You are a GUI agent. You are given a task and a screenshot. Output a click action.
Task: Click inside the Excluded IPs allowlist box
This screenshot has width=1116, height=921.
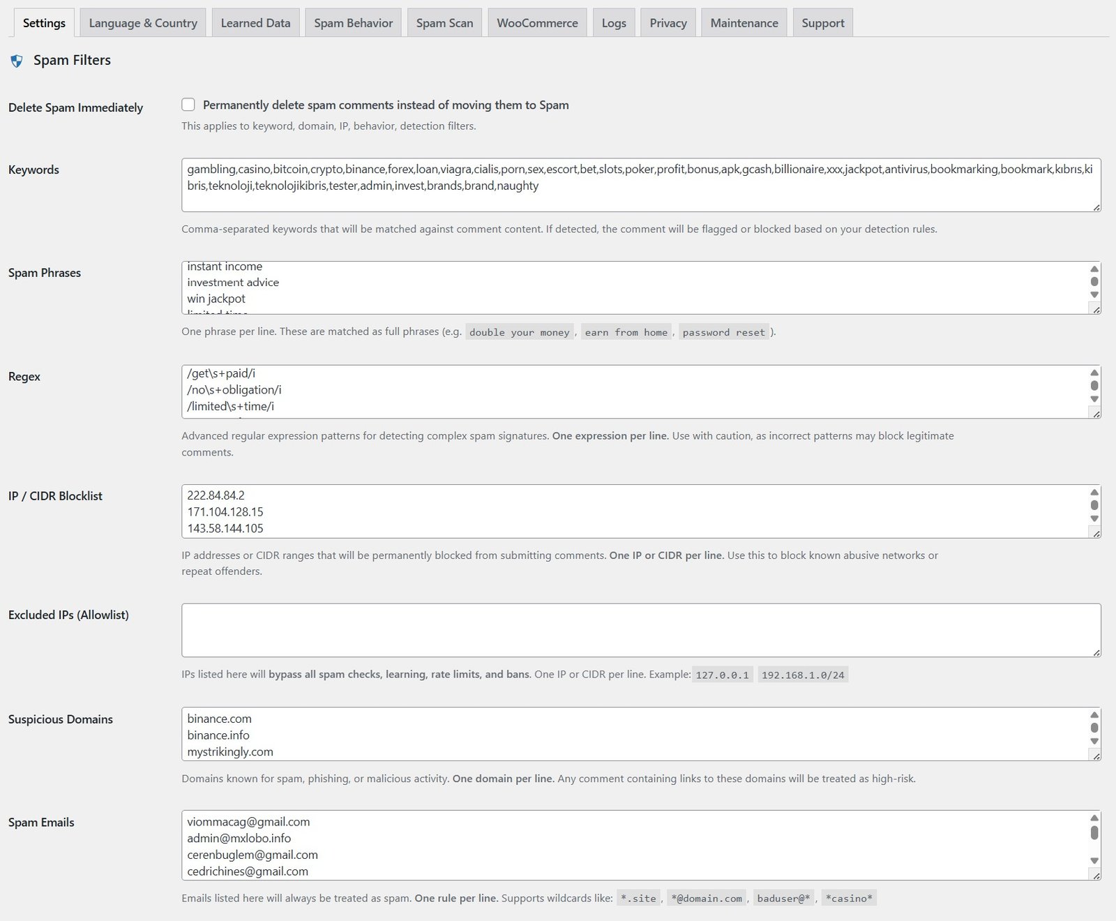628,629
